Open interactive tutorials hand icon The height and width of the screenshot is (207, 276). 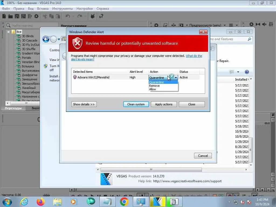[x=93, y=16]
